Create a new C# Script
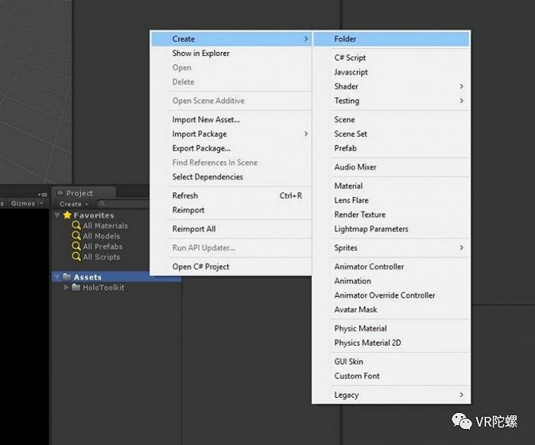The image size is (535, 445). [x=391, y=57]
